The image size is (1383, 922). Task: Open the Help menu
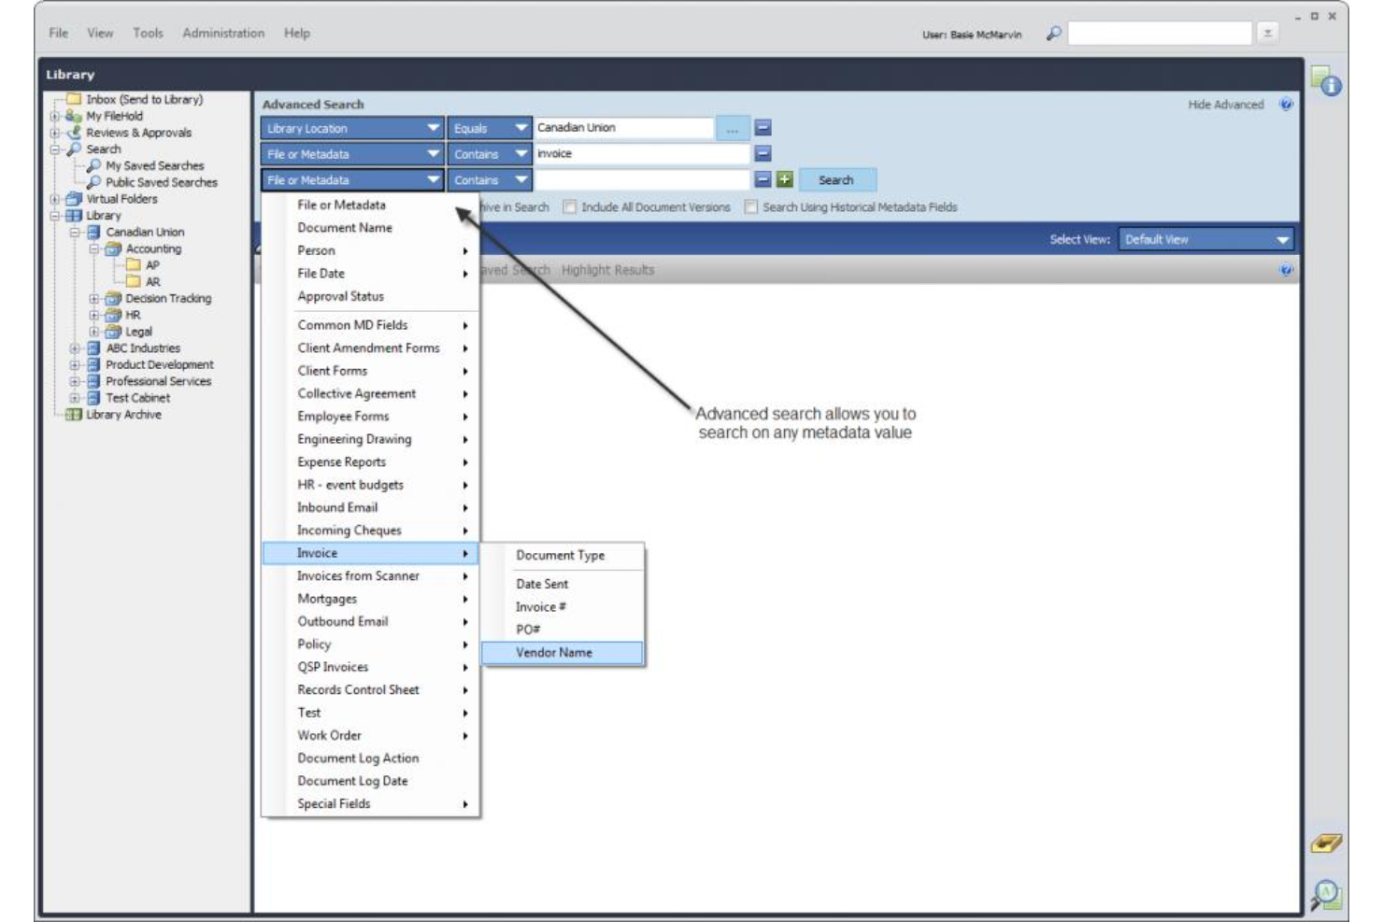click(x=297, y=33)
